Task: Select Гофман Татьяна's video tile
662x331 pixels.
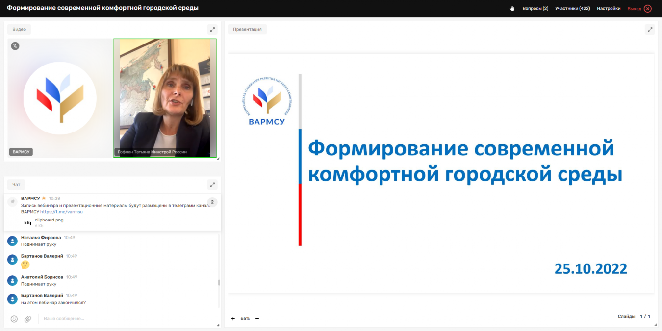Action: click(165, 98)
